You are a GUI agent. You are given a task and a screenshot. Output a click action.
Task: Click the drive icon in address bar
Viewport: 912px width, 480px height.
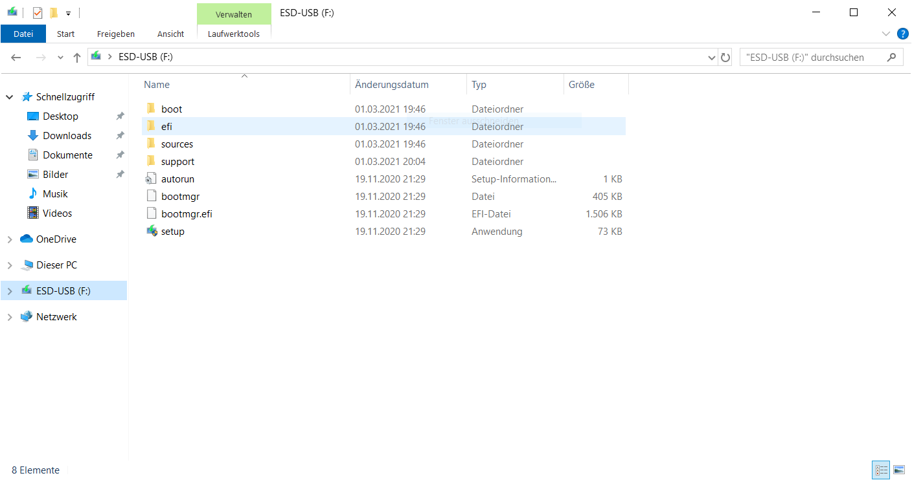[x=96, y=56]
